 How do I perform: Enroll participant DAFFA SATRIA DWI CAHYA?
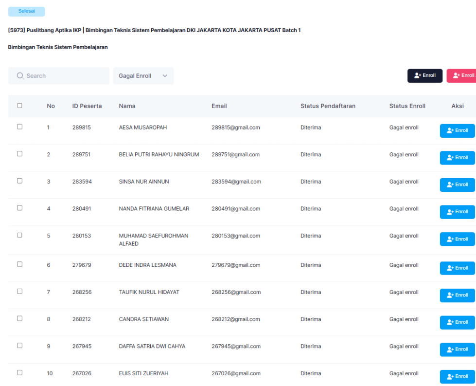click(457, 349)
